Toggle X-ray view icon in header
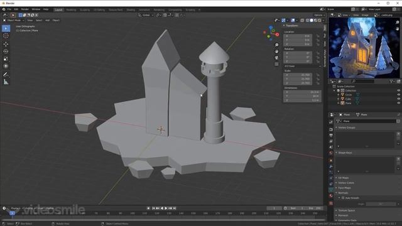The height and width of the screenshot is (226, 402). [303, 20]
